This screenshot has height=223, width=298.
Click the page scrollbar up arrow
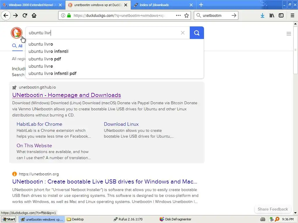pos(295,24)
